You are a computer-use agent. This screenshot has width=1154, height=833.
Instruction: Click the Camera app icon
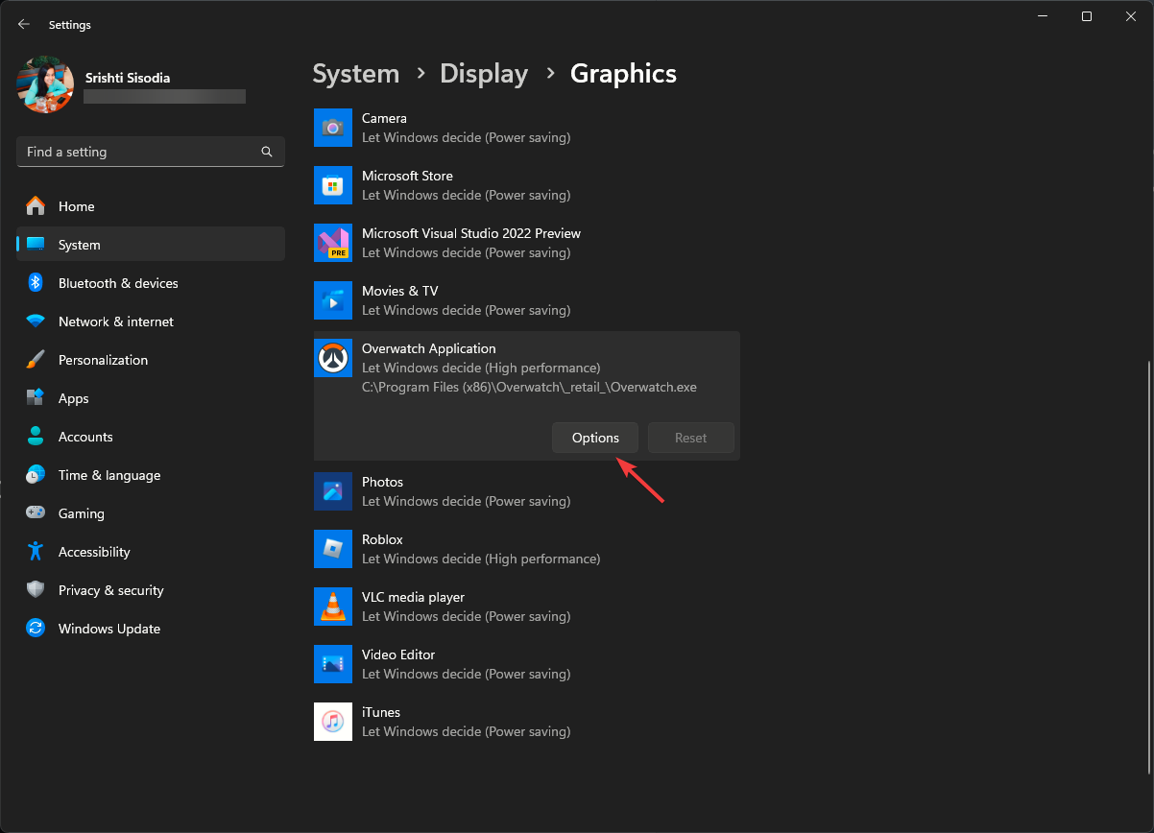pyautogui.click(x=333, y=128)
